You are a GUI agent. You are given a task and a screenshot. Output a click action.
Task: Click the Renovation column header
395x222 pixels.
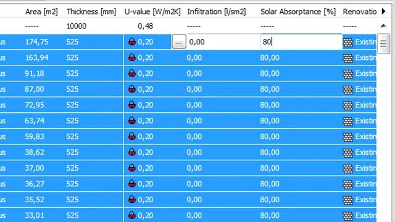[x=360, y=12]
